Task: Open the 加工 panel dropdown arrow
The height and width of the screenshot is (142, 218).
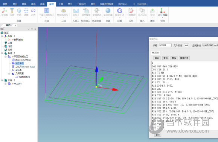Action: click(29, 29)
